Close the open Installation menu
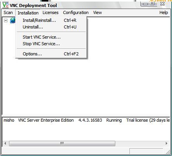 point(28,13)
